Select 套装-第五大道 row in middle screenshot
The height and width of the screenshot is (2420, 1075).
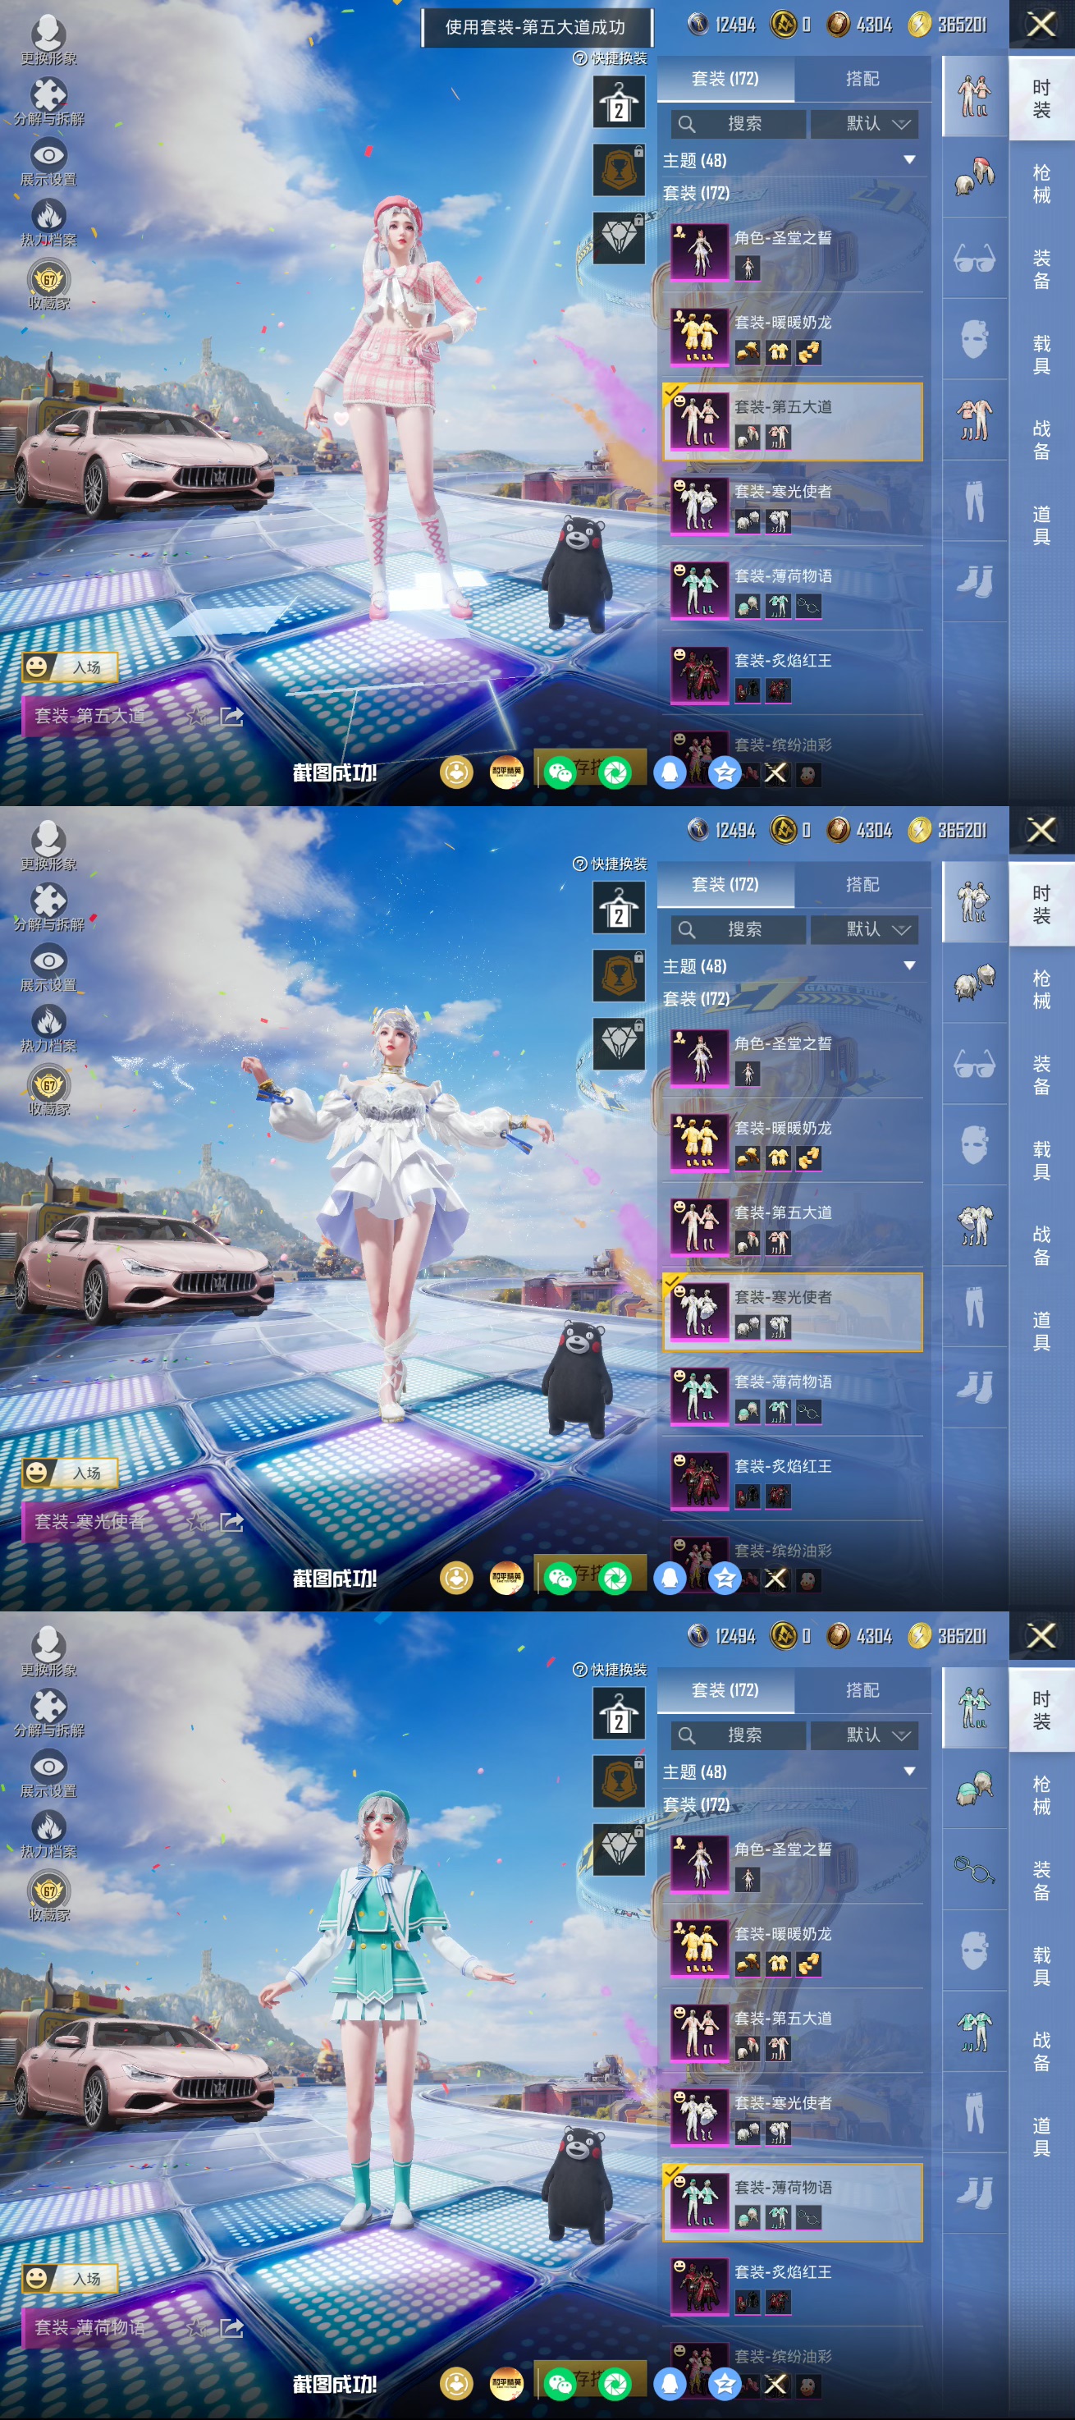(793, 1227)
